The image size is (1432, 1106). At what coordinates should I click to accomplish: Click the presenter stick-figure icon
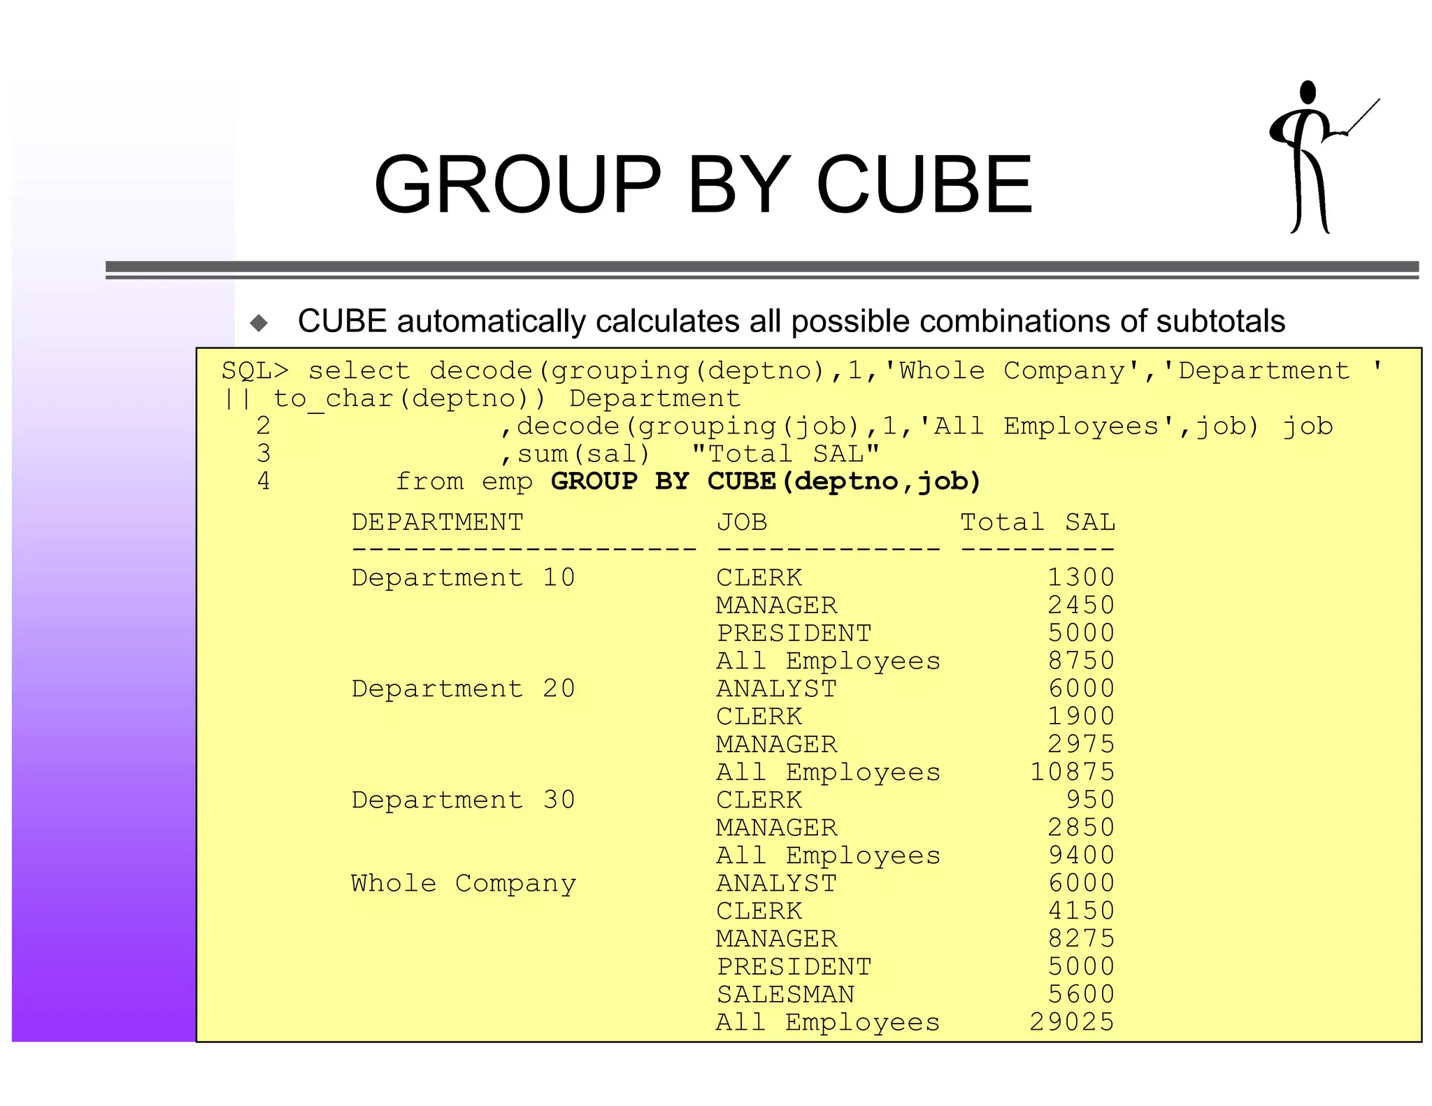[1324, 157]
